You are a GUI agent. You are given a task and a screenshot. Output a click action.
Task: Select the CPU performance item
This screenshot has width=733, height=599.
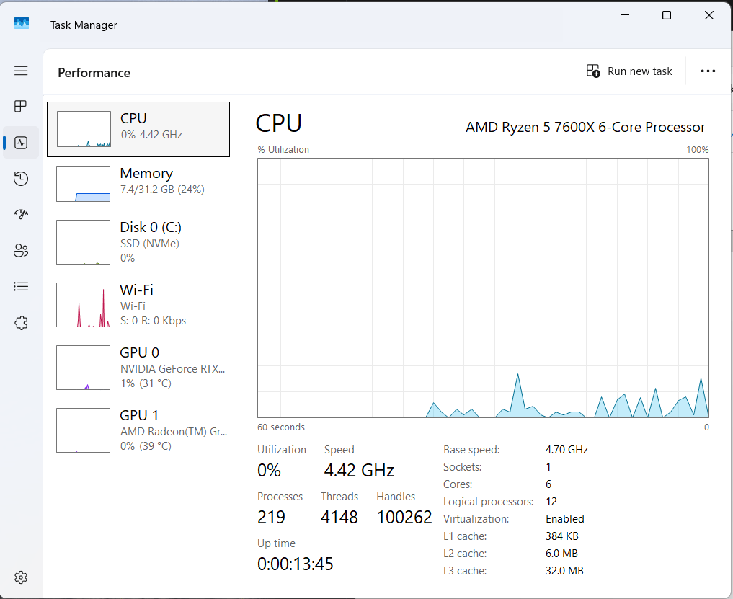[x=138, y=129]
